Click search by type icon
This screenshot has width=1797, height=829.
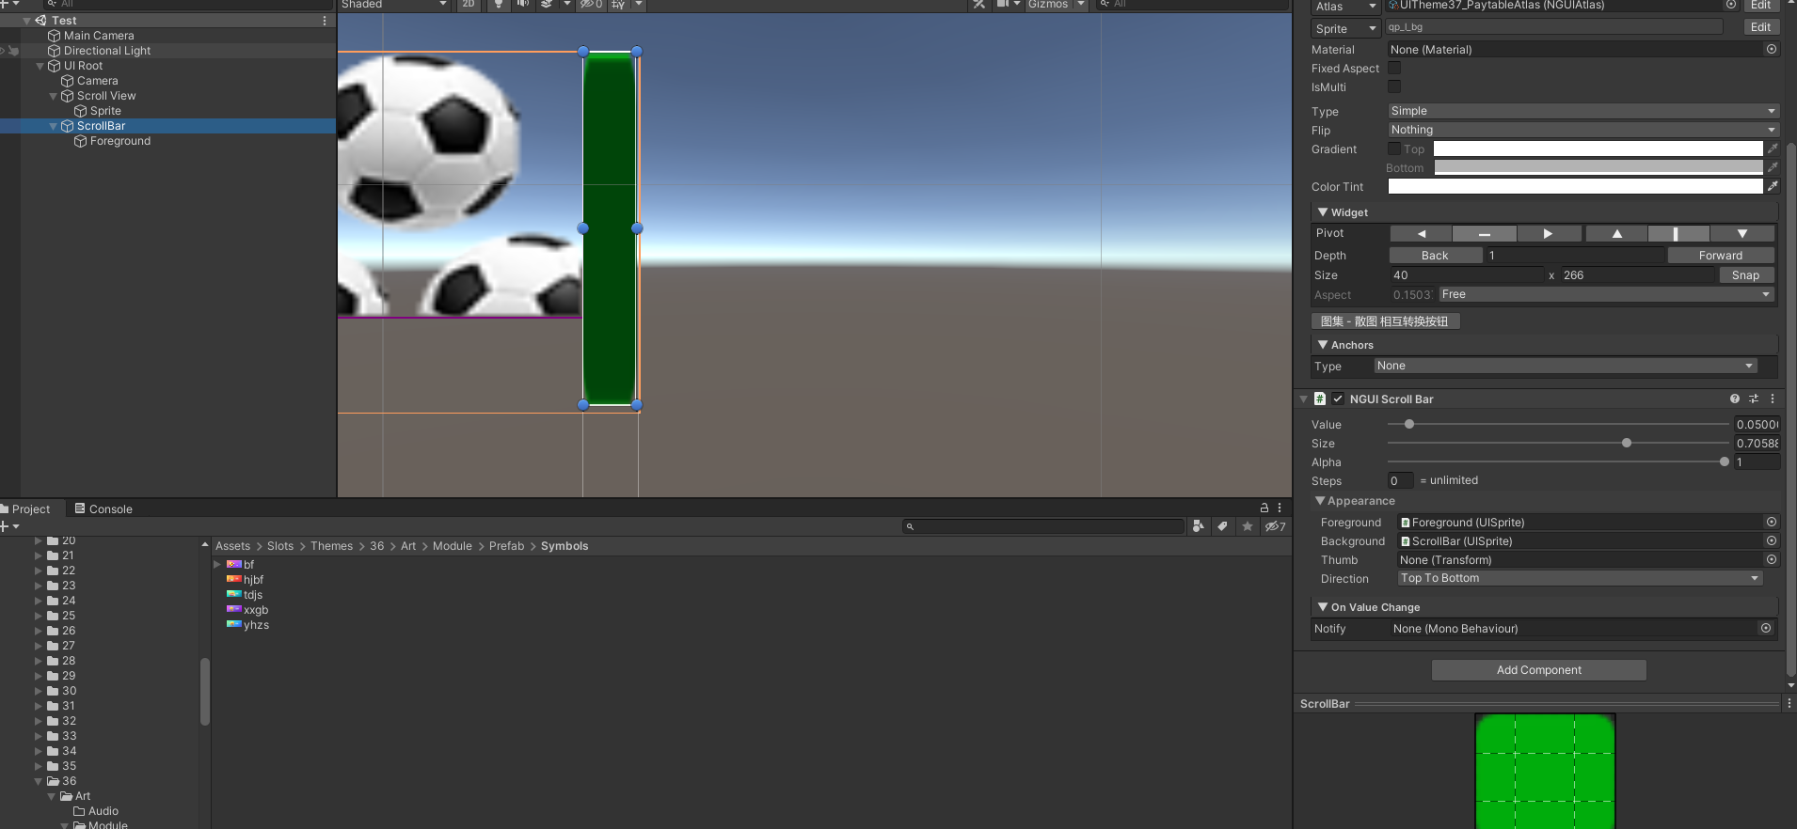tap(1198, 526)
